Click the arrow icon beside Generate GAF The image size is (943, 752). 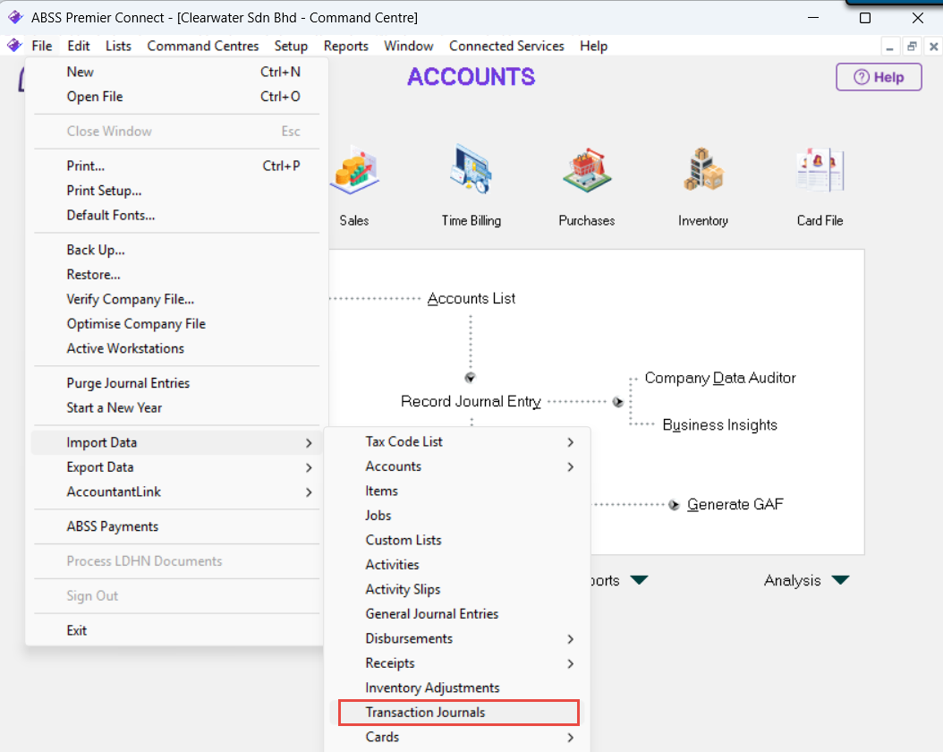[674, 505]
